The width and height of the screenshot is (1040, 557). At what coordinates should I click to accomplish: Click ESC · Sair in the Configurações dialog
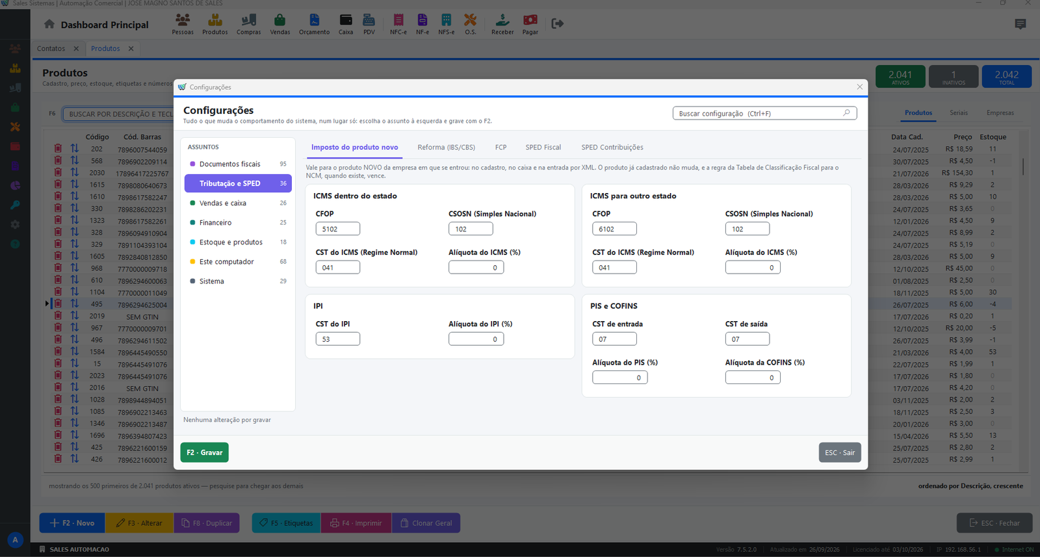840,452
